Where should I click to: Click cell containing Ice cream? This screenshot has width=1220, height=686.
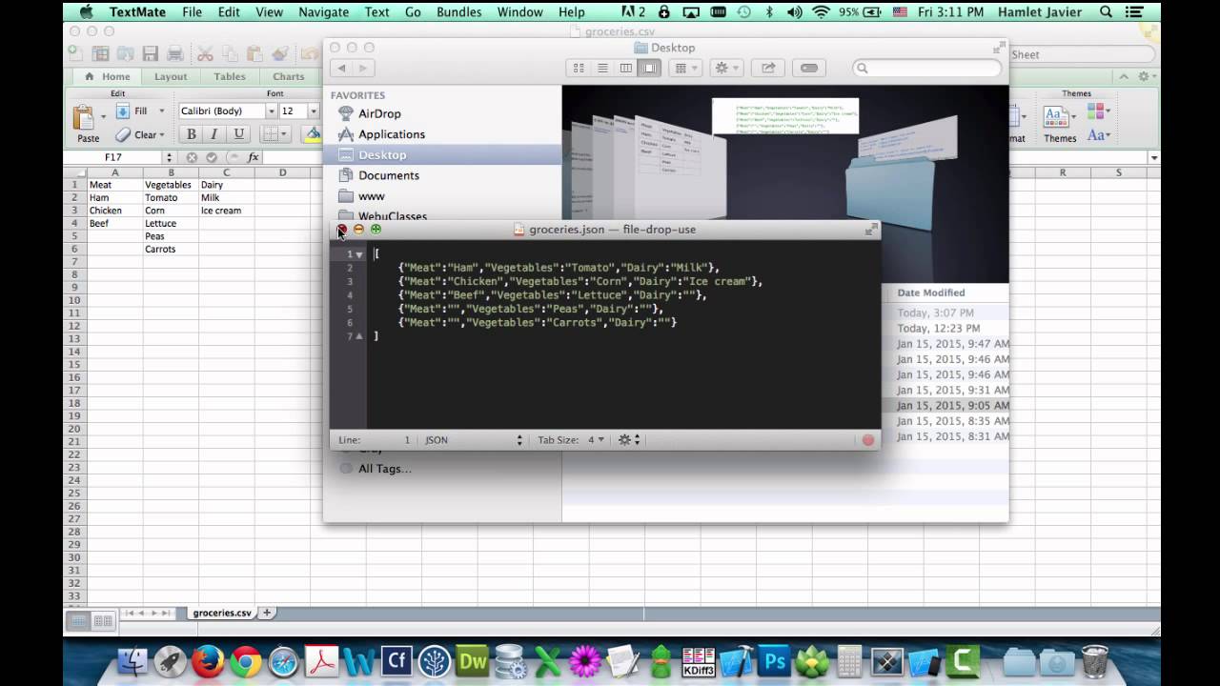[227, 211]
